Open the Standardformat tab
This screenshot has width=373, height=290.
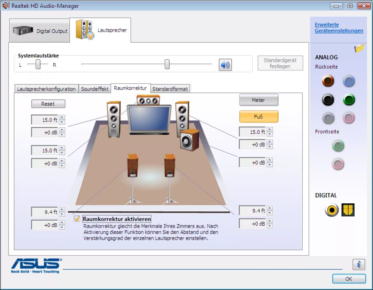(x=170, y=89)
